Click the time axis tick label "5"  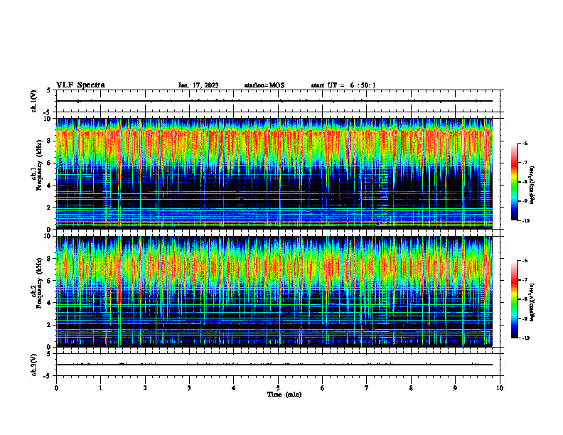[x=278, y=388]
